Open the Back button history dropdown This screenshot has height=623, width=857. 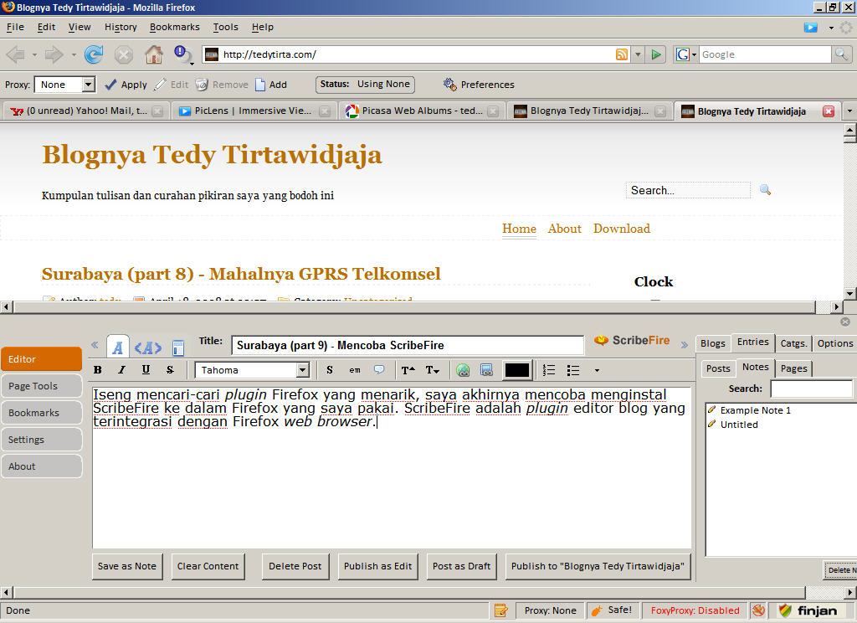click(x=34, y=54)
